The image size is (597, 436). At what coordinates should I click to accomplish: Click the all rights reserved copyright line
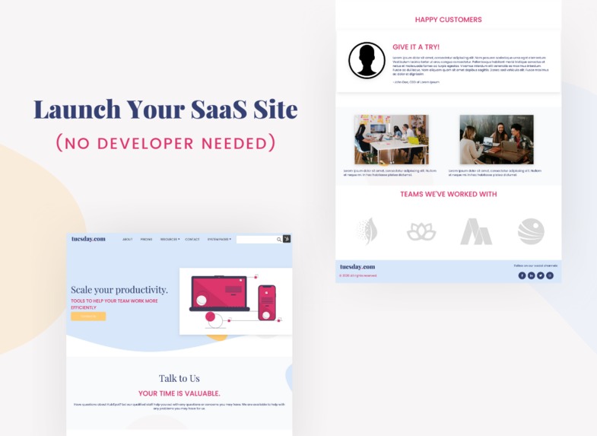358,275
